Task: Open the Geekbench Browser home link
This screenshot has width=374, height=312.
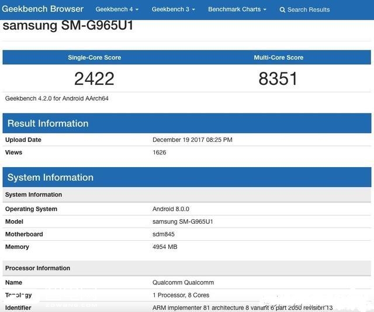Action: click(43, 9)
